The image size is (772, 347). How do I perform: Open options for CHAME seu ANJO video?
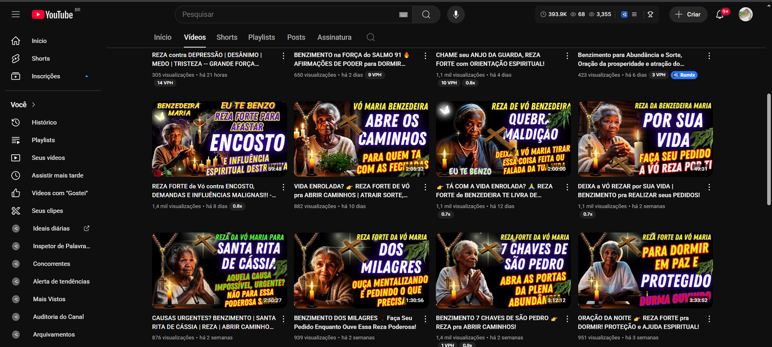(567, 56)
